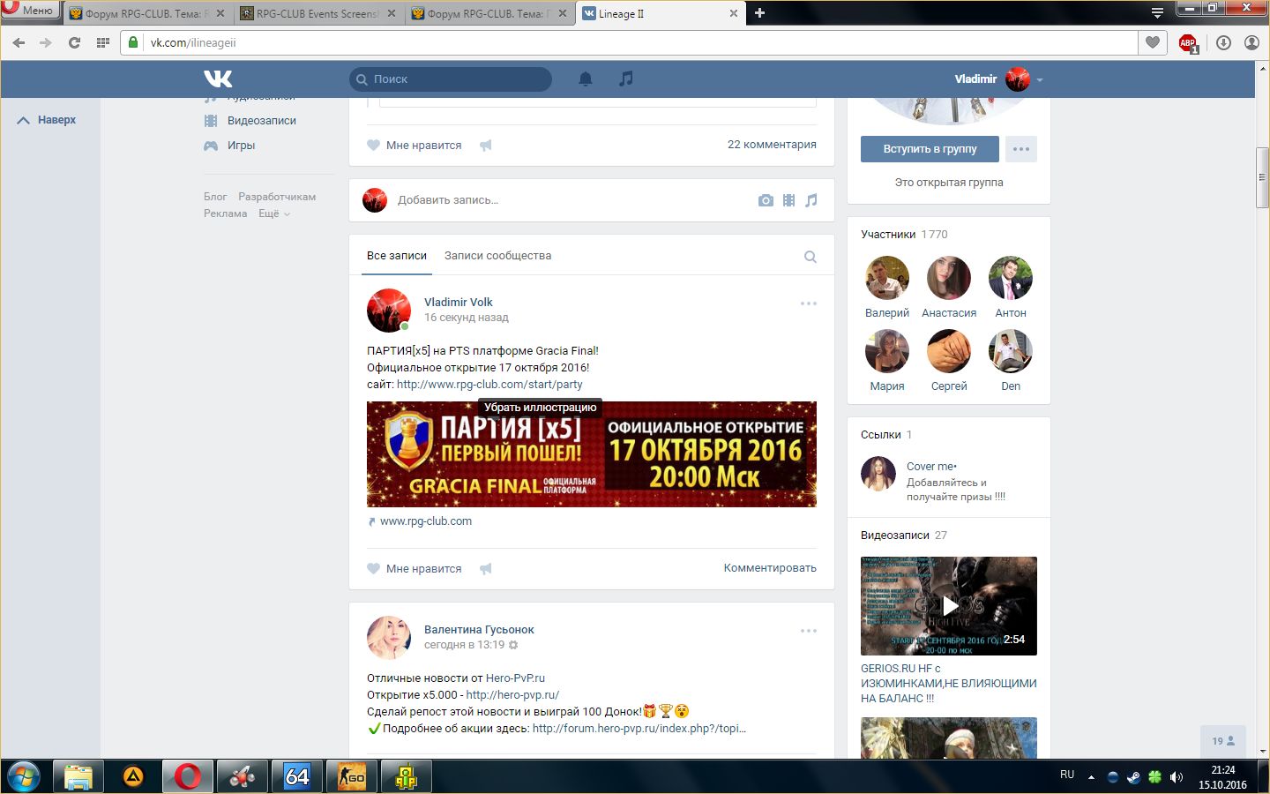Image resolution: width=1270 pixels, height=794 pixels.
Task: Click Наверх to go to top
Action: pyautogui.click(x=47, y=120)
